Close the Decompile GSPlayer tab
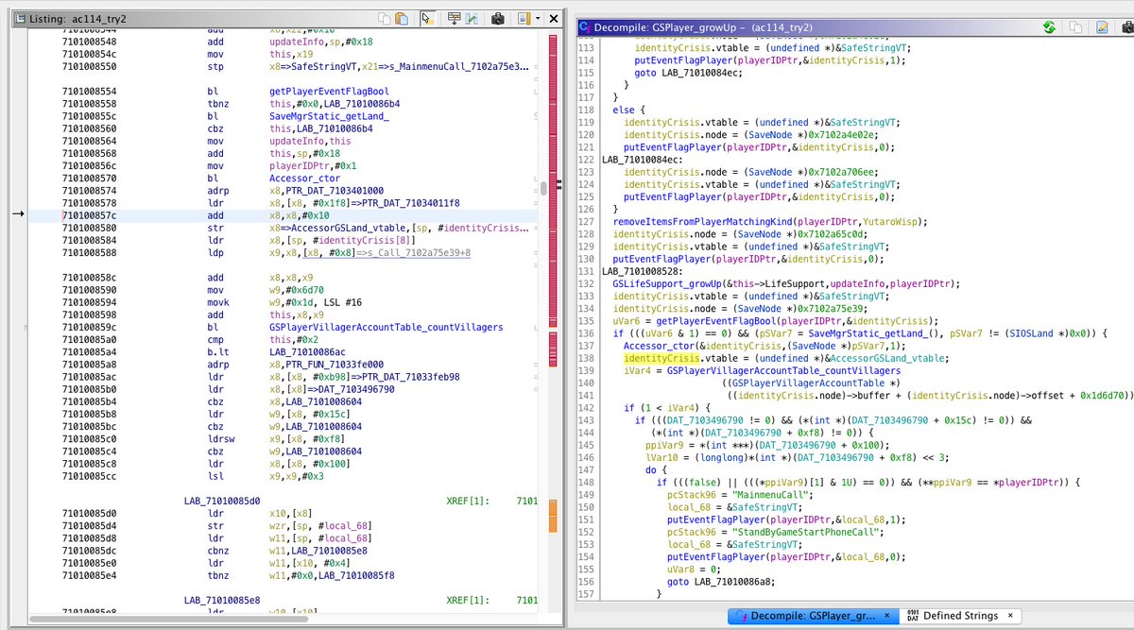 click(x=888, y=616)
